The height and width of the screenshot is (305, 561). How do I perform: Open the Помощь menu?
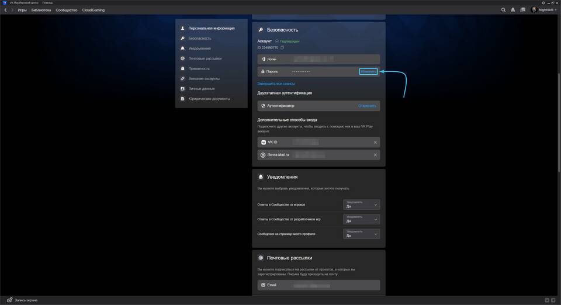pos(47,2)
